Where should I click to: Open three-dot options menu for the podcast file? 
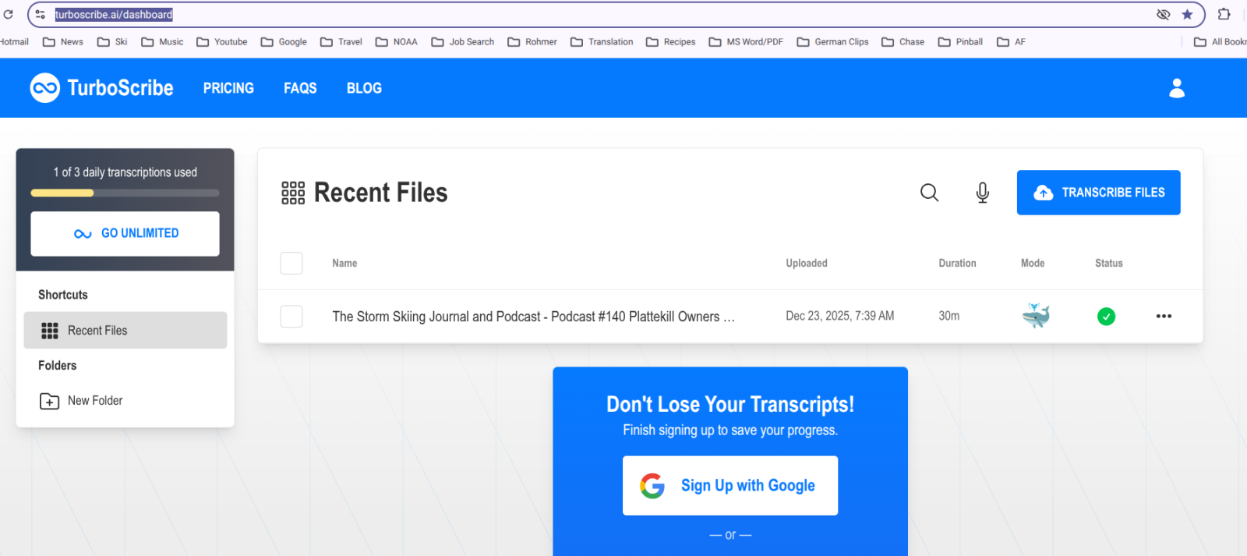[x=1164, y=316]
